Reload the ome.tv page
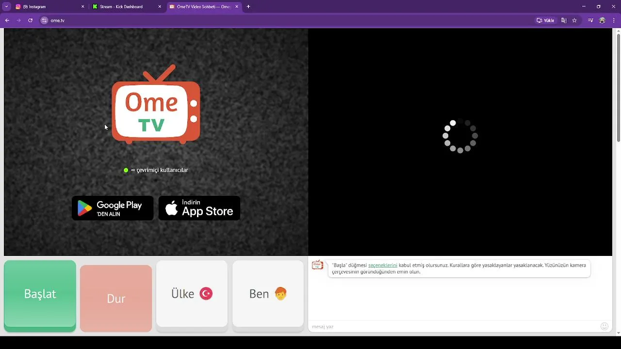The height and width of the screenshot is (349, 621). (x=30, y=20)
